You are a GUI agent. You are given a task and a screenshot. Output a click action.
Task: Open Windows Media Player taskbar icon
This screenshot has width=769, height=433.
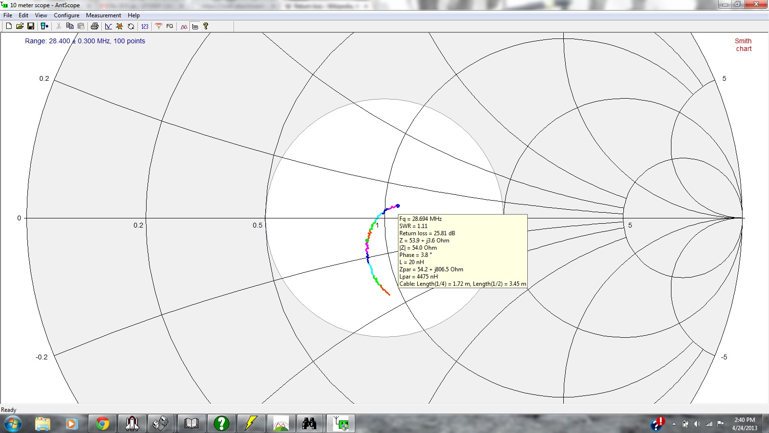pyautogui.click(x=72, y=424)
